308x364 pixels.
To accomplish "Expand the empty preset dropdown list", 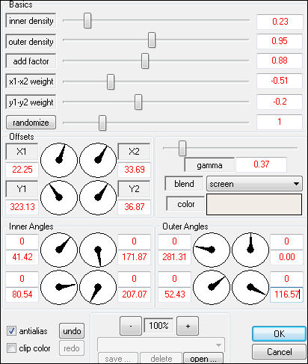I will pyautogui.click(x=161, y=345).
